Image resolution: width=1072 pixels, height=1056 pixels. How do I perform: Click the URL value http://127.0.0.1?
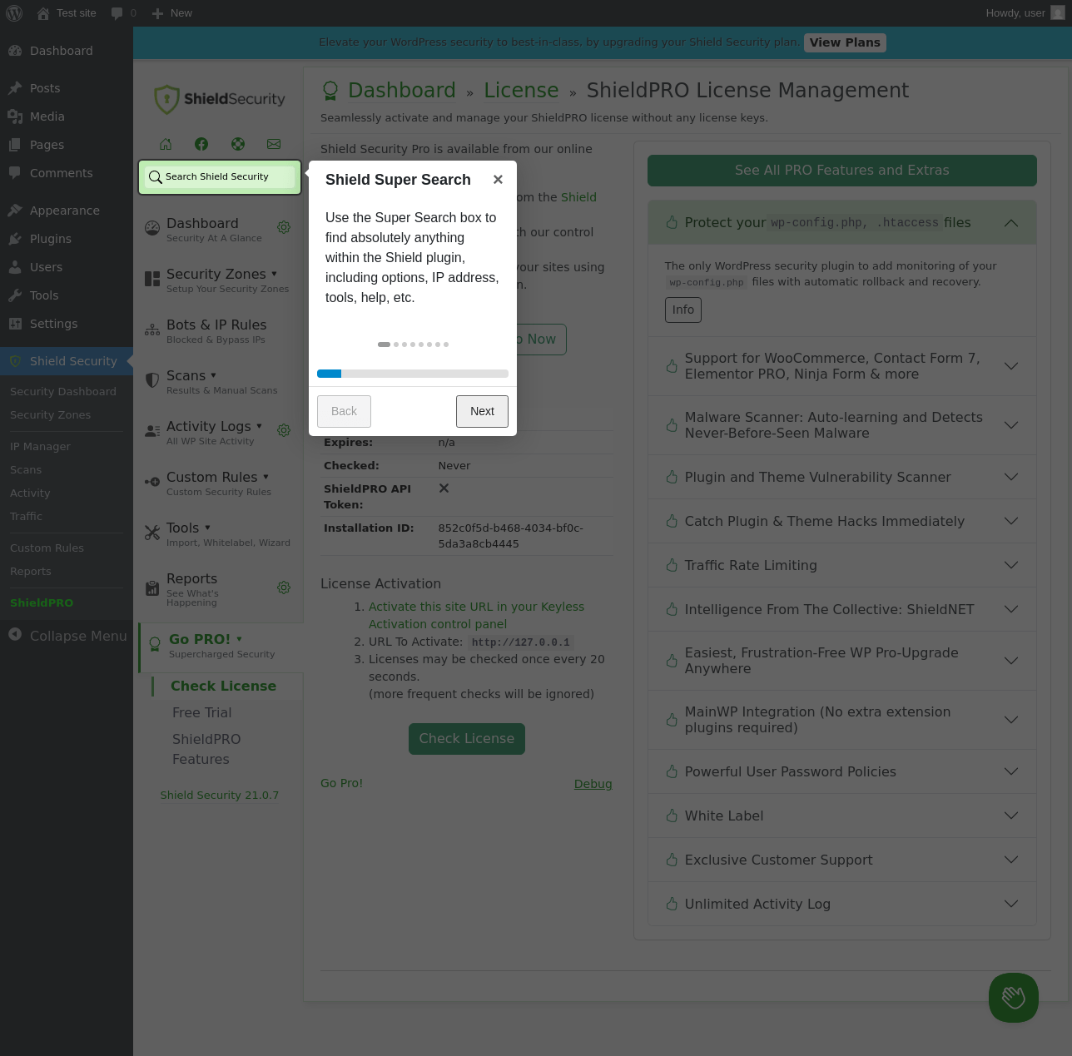521,642
